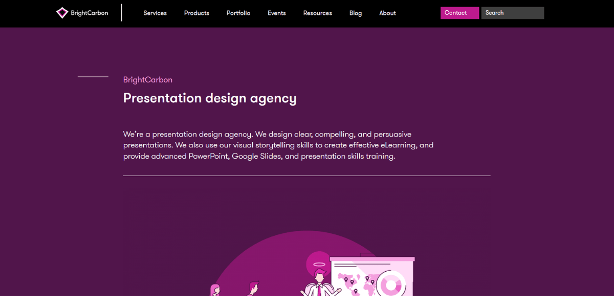Click the BrightCarbon diamond logo icon
The image size is (614, 307).
[x=62, y=13]
